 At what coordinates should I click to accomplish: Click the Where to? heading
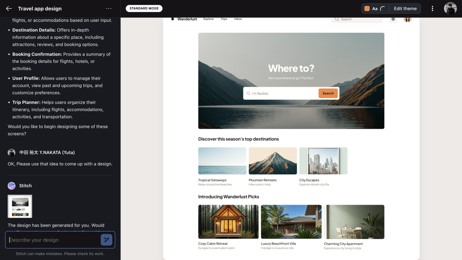(x=291, y=68)
